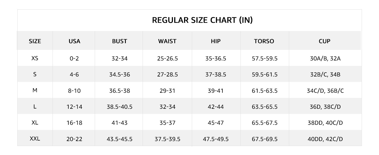Click the WAIST column header
The height and width of the screenshot is (155, 379).
167,41
